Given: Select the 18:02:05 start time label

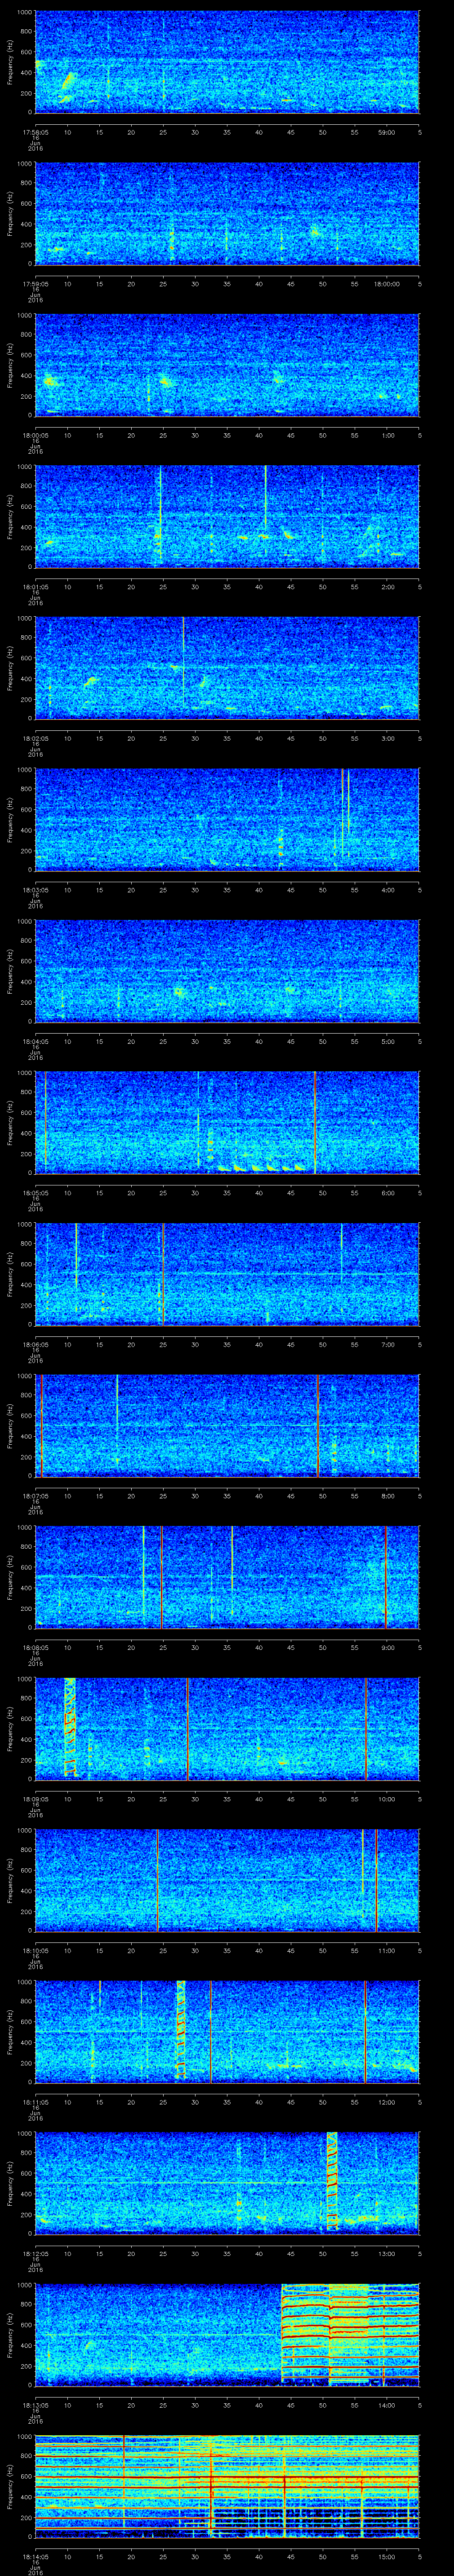Looking at the screenshot, I should (35, 738).
